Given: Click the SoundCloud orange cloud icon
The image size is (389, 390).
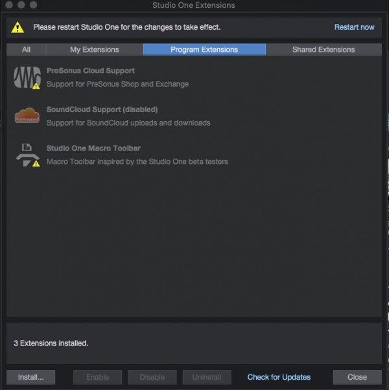Looking at the screenshot, I should (x=27, y=115).
